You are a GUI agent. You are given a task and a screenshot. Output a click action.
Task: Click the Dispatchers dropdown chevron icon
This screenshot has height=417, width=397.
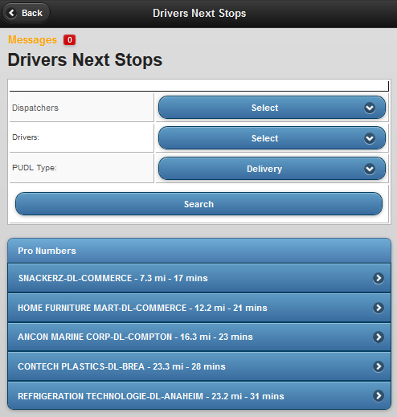pos(370,108)
